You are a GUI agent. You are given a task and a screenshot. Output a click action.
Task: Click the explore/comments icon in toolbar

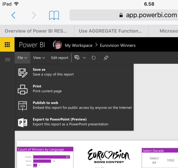[77, 58]
